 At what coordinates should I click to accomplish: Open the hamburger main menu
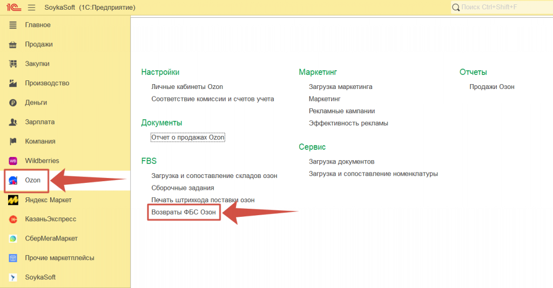[x=31, y=8]
